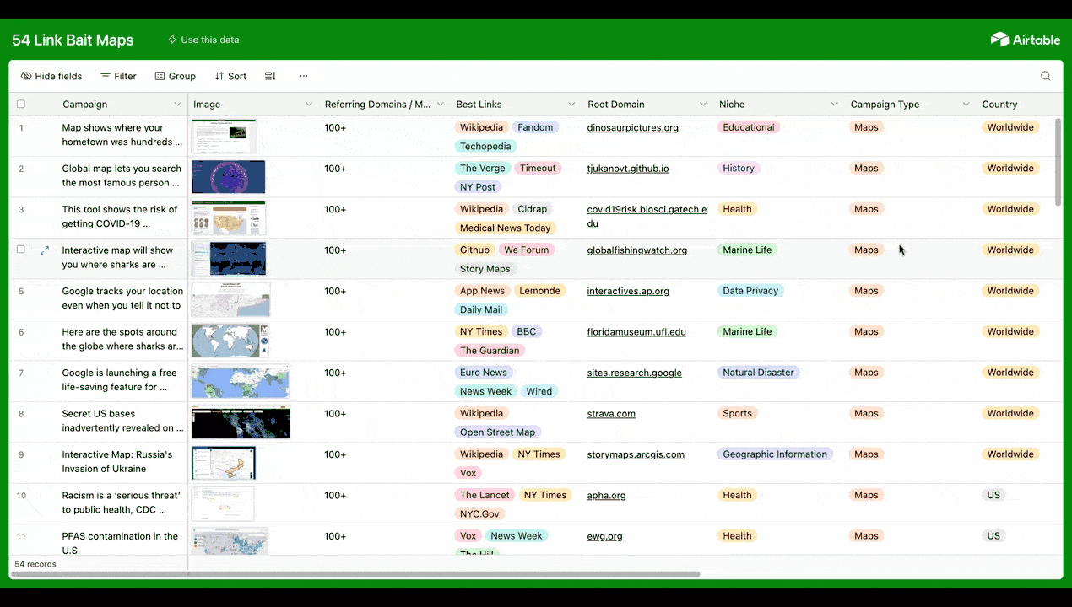Open sites.research.google link
The image size is (1072, 607).
[x=635, y=373]
